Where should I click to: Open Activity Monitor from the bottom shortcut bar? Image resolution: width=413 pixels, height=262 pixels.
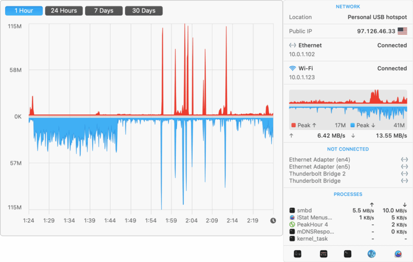[x=297, y=254]
